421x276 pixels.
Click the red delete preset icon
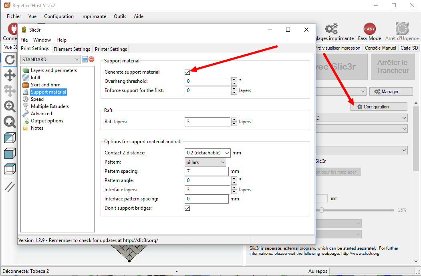(x=91, y=59)
